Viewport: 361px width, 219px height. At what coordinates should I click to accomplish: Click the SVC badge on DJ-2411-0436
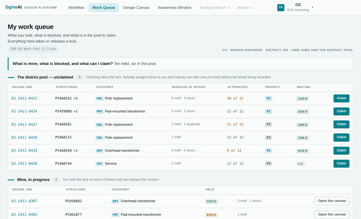click(99, 164)
